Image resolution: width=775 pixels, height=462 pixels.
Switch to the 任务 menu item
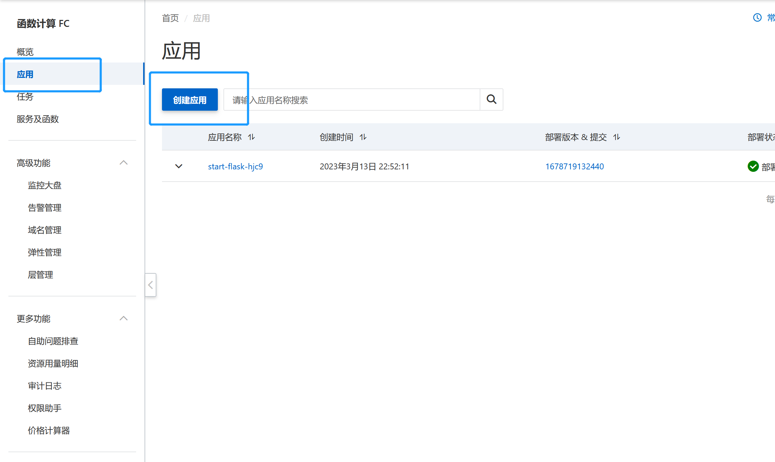point(25,97)
